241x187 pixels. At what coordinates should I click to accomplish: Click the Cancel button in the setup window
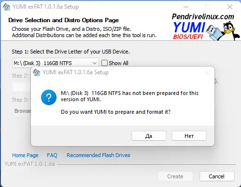coord(217,176)
